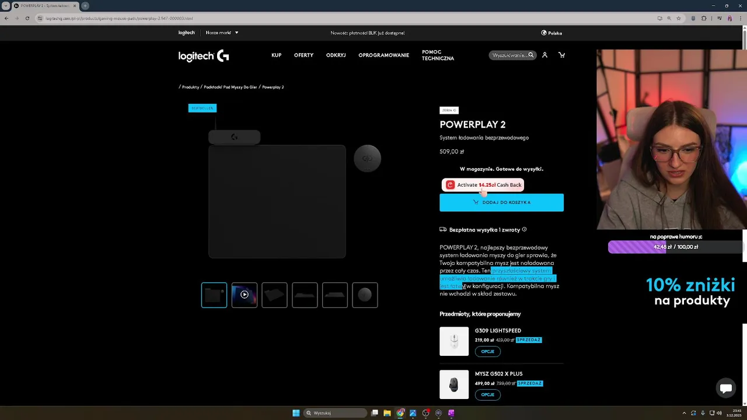Show hidden system tray icons
The width and height of the screenshot is (747, 420).
point(685,413)
